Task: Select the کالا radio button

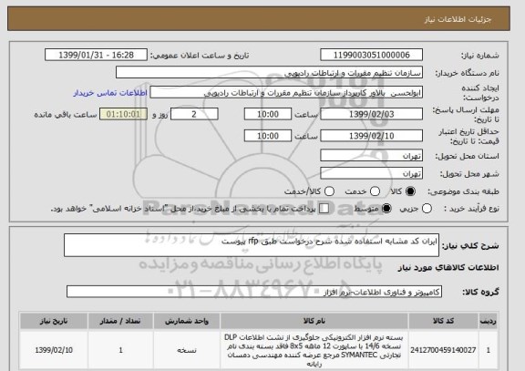Action: [x=410, y=191]
